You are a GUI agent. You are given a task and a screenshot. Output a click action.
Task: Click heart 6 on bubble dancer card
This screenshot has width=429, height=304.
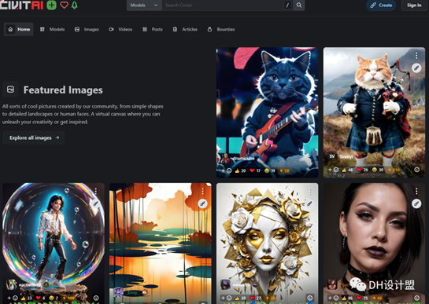(x=40, y=298)
